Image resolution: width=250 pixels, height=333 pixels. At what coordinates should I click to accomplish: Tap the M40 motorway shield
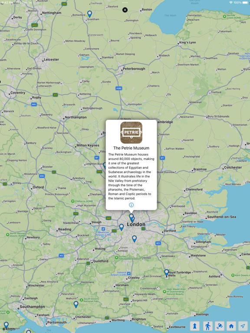tap(42, 176)
